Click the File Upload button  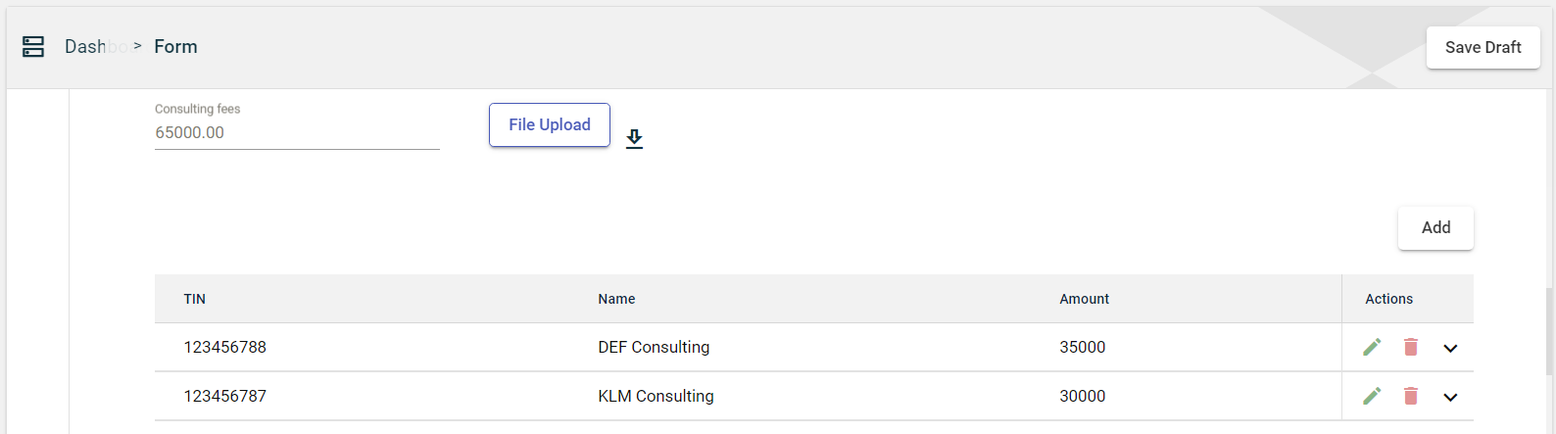coord(549,124)
